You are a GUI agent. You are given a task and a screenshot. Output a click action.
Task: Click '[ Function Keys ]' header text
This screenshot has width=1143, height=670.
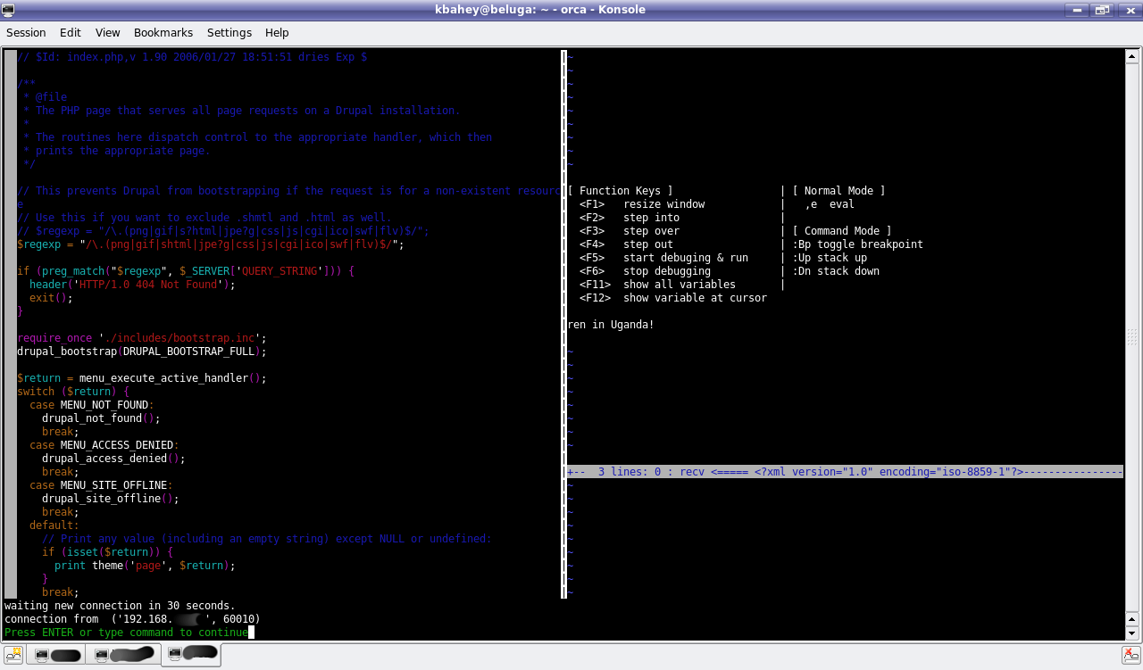tap(620, 191)
